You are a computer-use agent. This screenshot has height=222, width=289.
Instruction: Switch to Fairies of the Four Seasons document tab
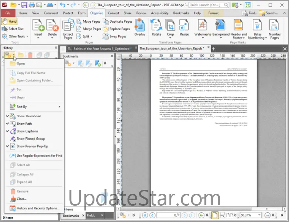[x=102, y=49]
